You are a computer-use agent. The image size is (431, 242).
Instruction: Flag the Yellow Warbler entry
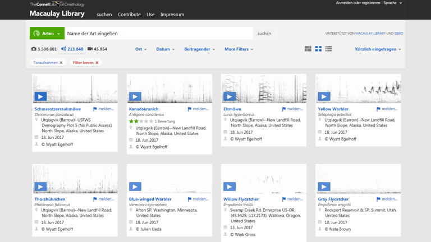tap(387, 109)
